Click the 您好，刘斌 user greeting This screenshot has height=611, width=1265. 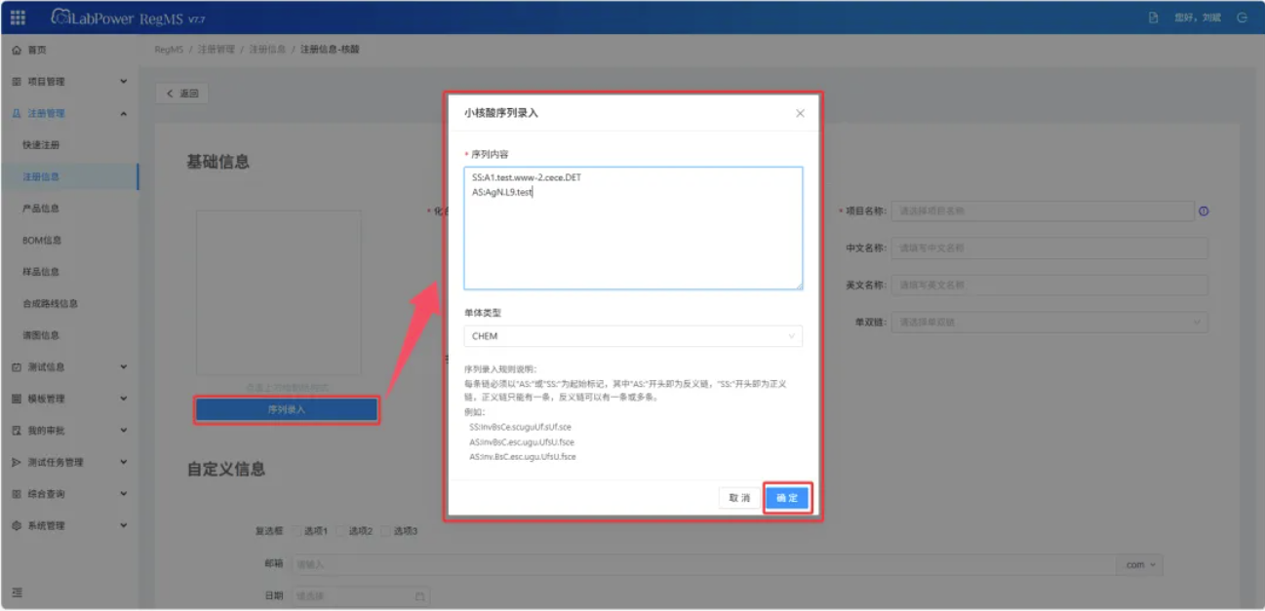[1199, 18]
